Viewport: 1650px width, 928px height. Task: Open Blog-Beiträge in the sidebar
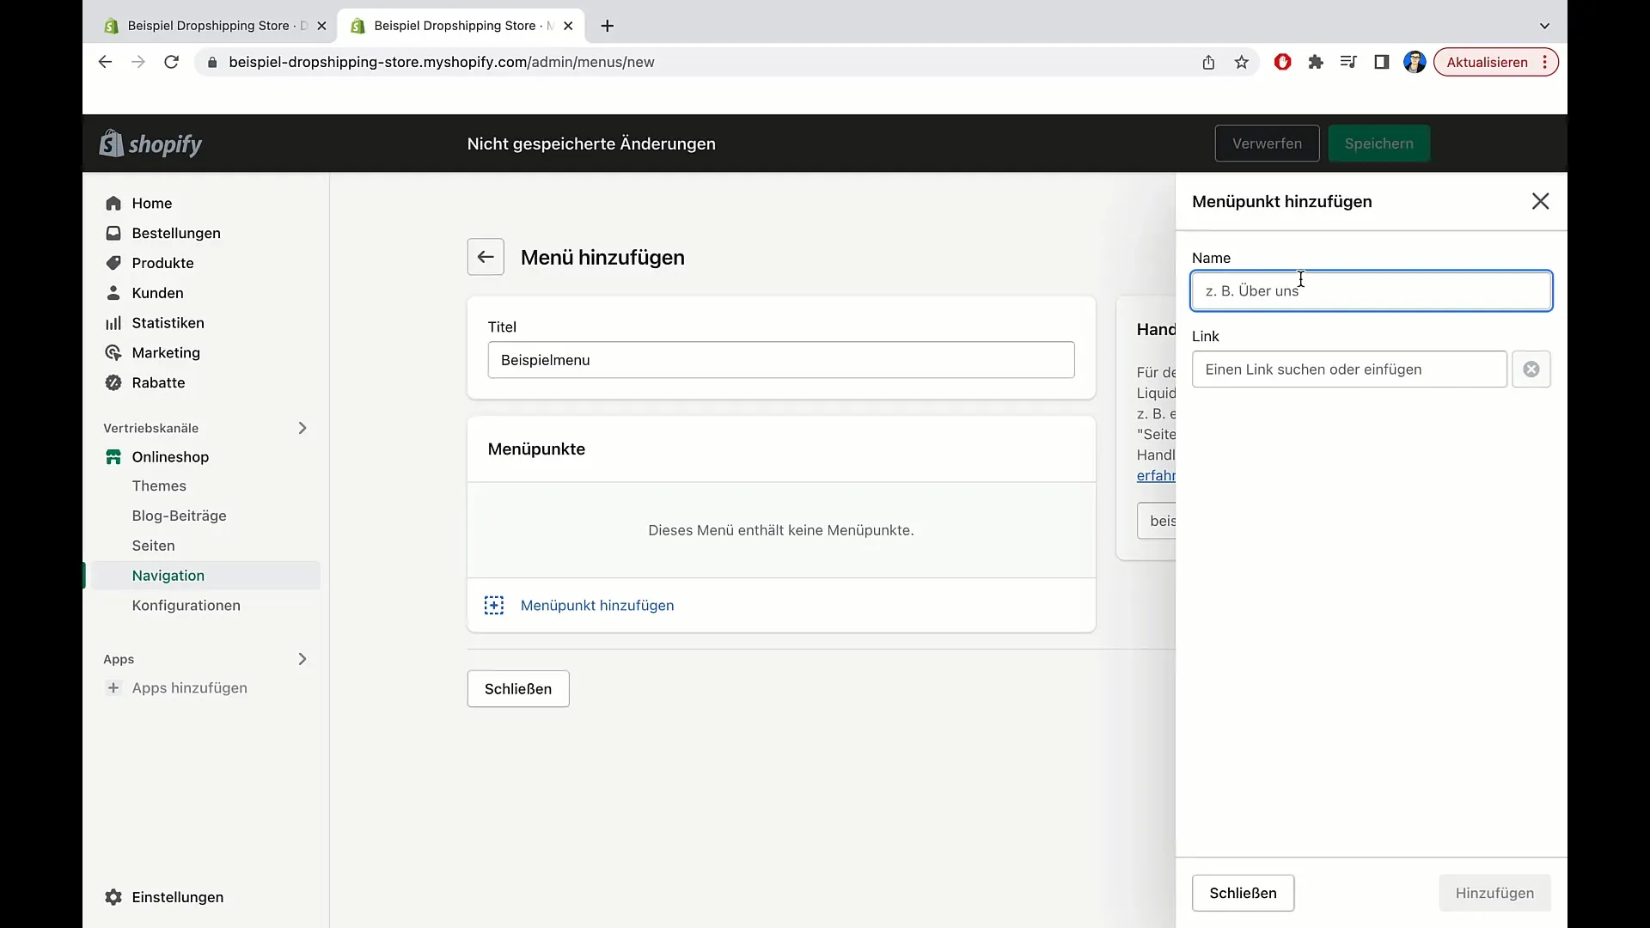pos(180,516)
